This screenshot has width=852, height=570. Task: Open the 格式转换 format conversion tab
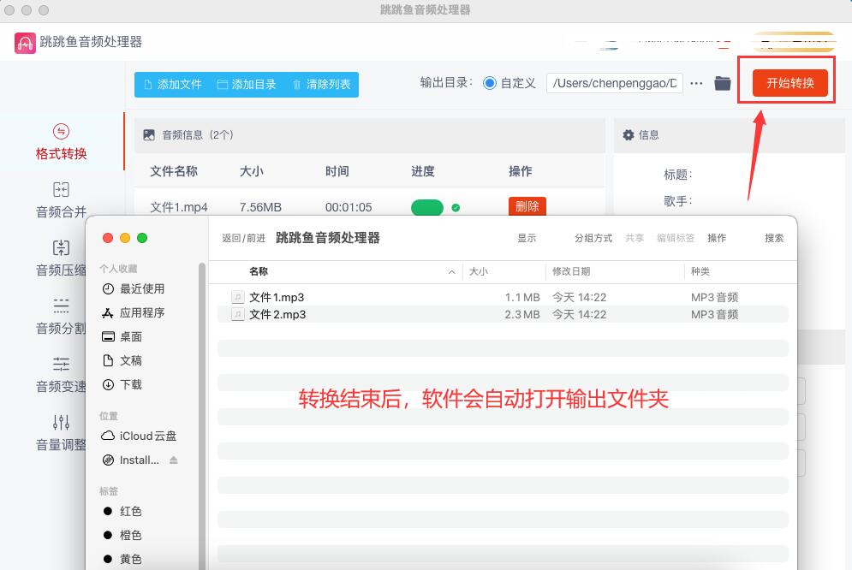[61, 143]
